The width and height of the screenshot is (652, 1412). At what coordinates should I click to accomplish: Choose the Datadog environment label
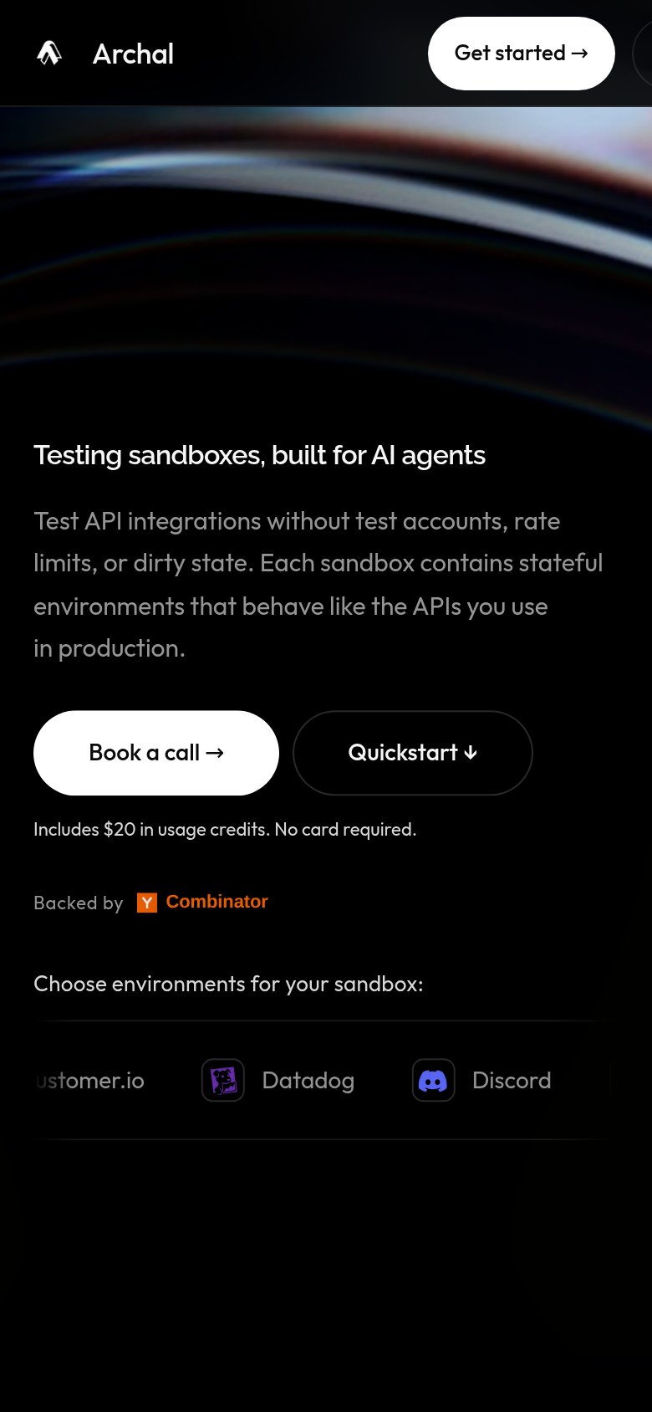[x=308, y=1081]
